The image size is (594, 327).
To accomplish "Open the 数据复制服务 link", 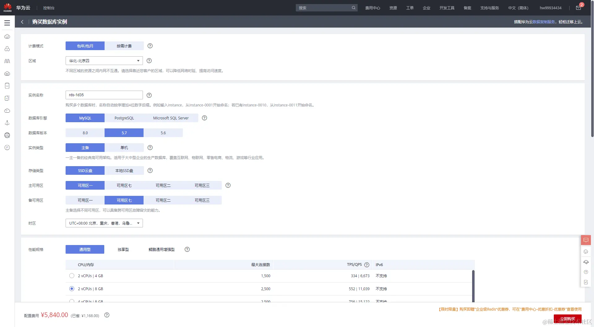I will point(544,22).
